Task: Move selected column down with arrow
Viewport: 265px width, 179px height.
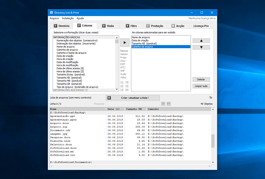Action: pyautogui.click(x=201, y=47)
